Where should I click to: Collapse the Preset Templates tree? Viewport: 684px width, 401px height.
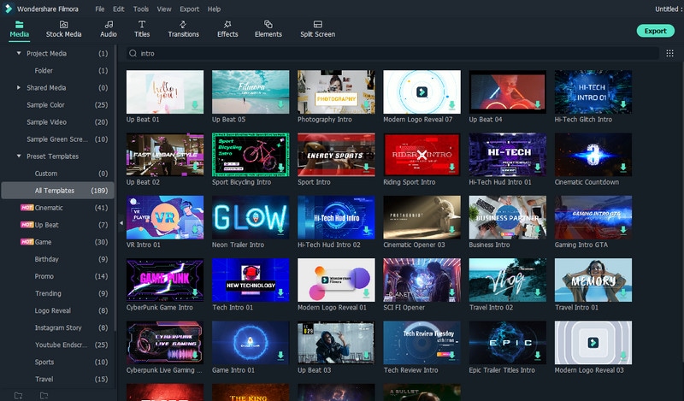(18, 156)
